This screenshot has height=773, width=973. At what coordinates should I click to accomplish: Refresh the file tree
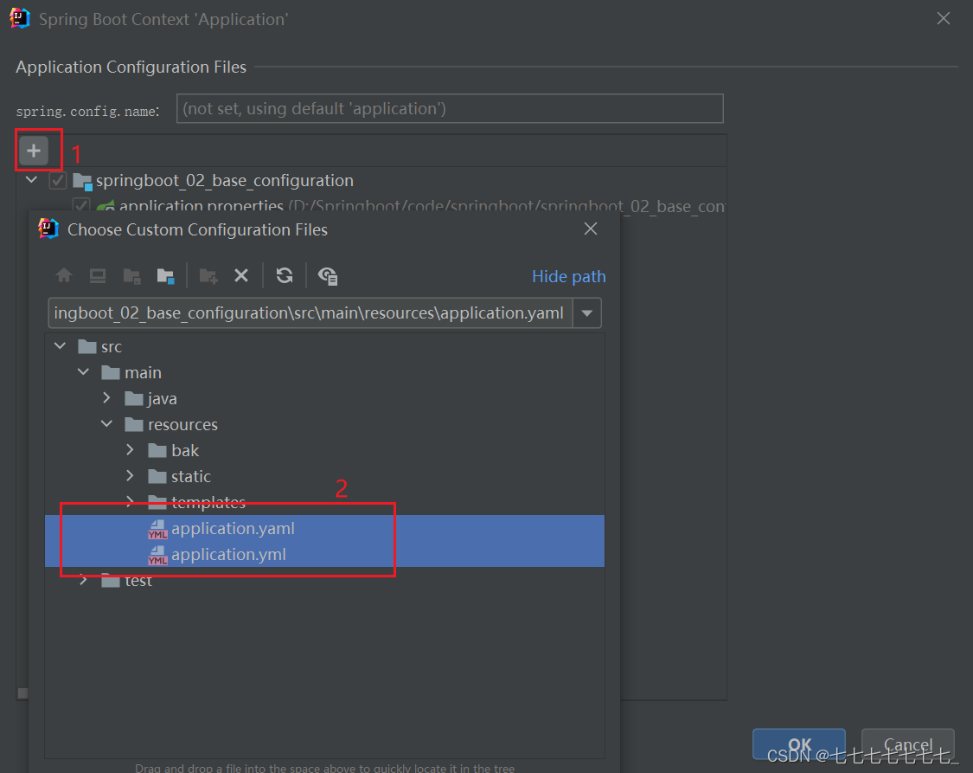(x=285, y=275)
